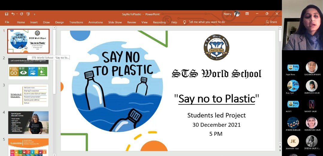The width and height of the screenshot is (323, 156).
Task: Select the Recording tab
Action: pyautogui.click(x=159, y=22)
